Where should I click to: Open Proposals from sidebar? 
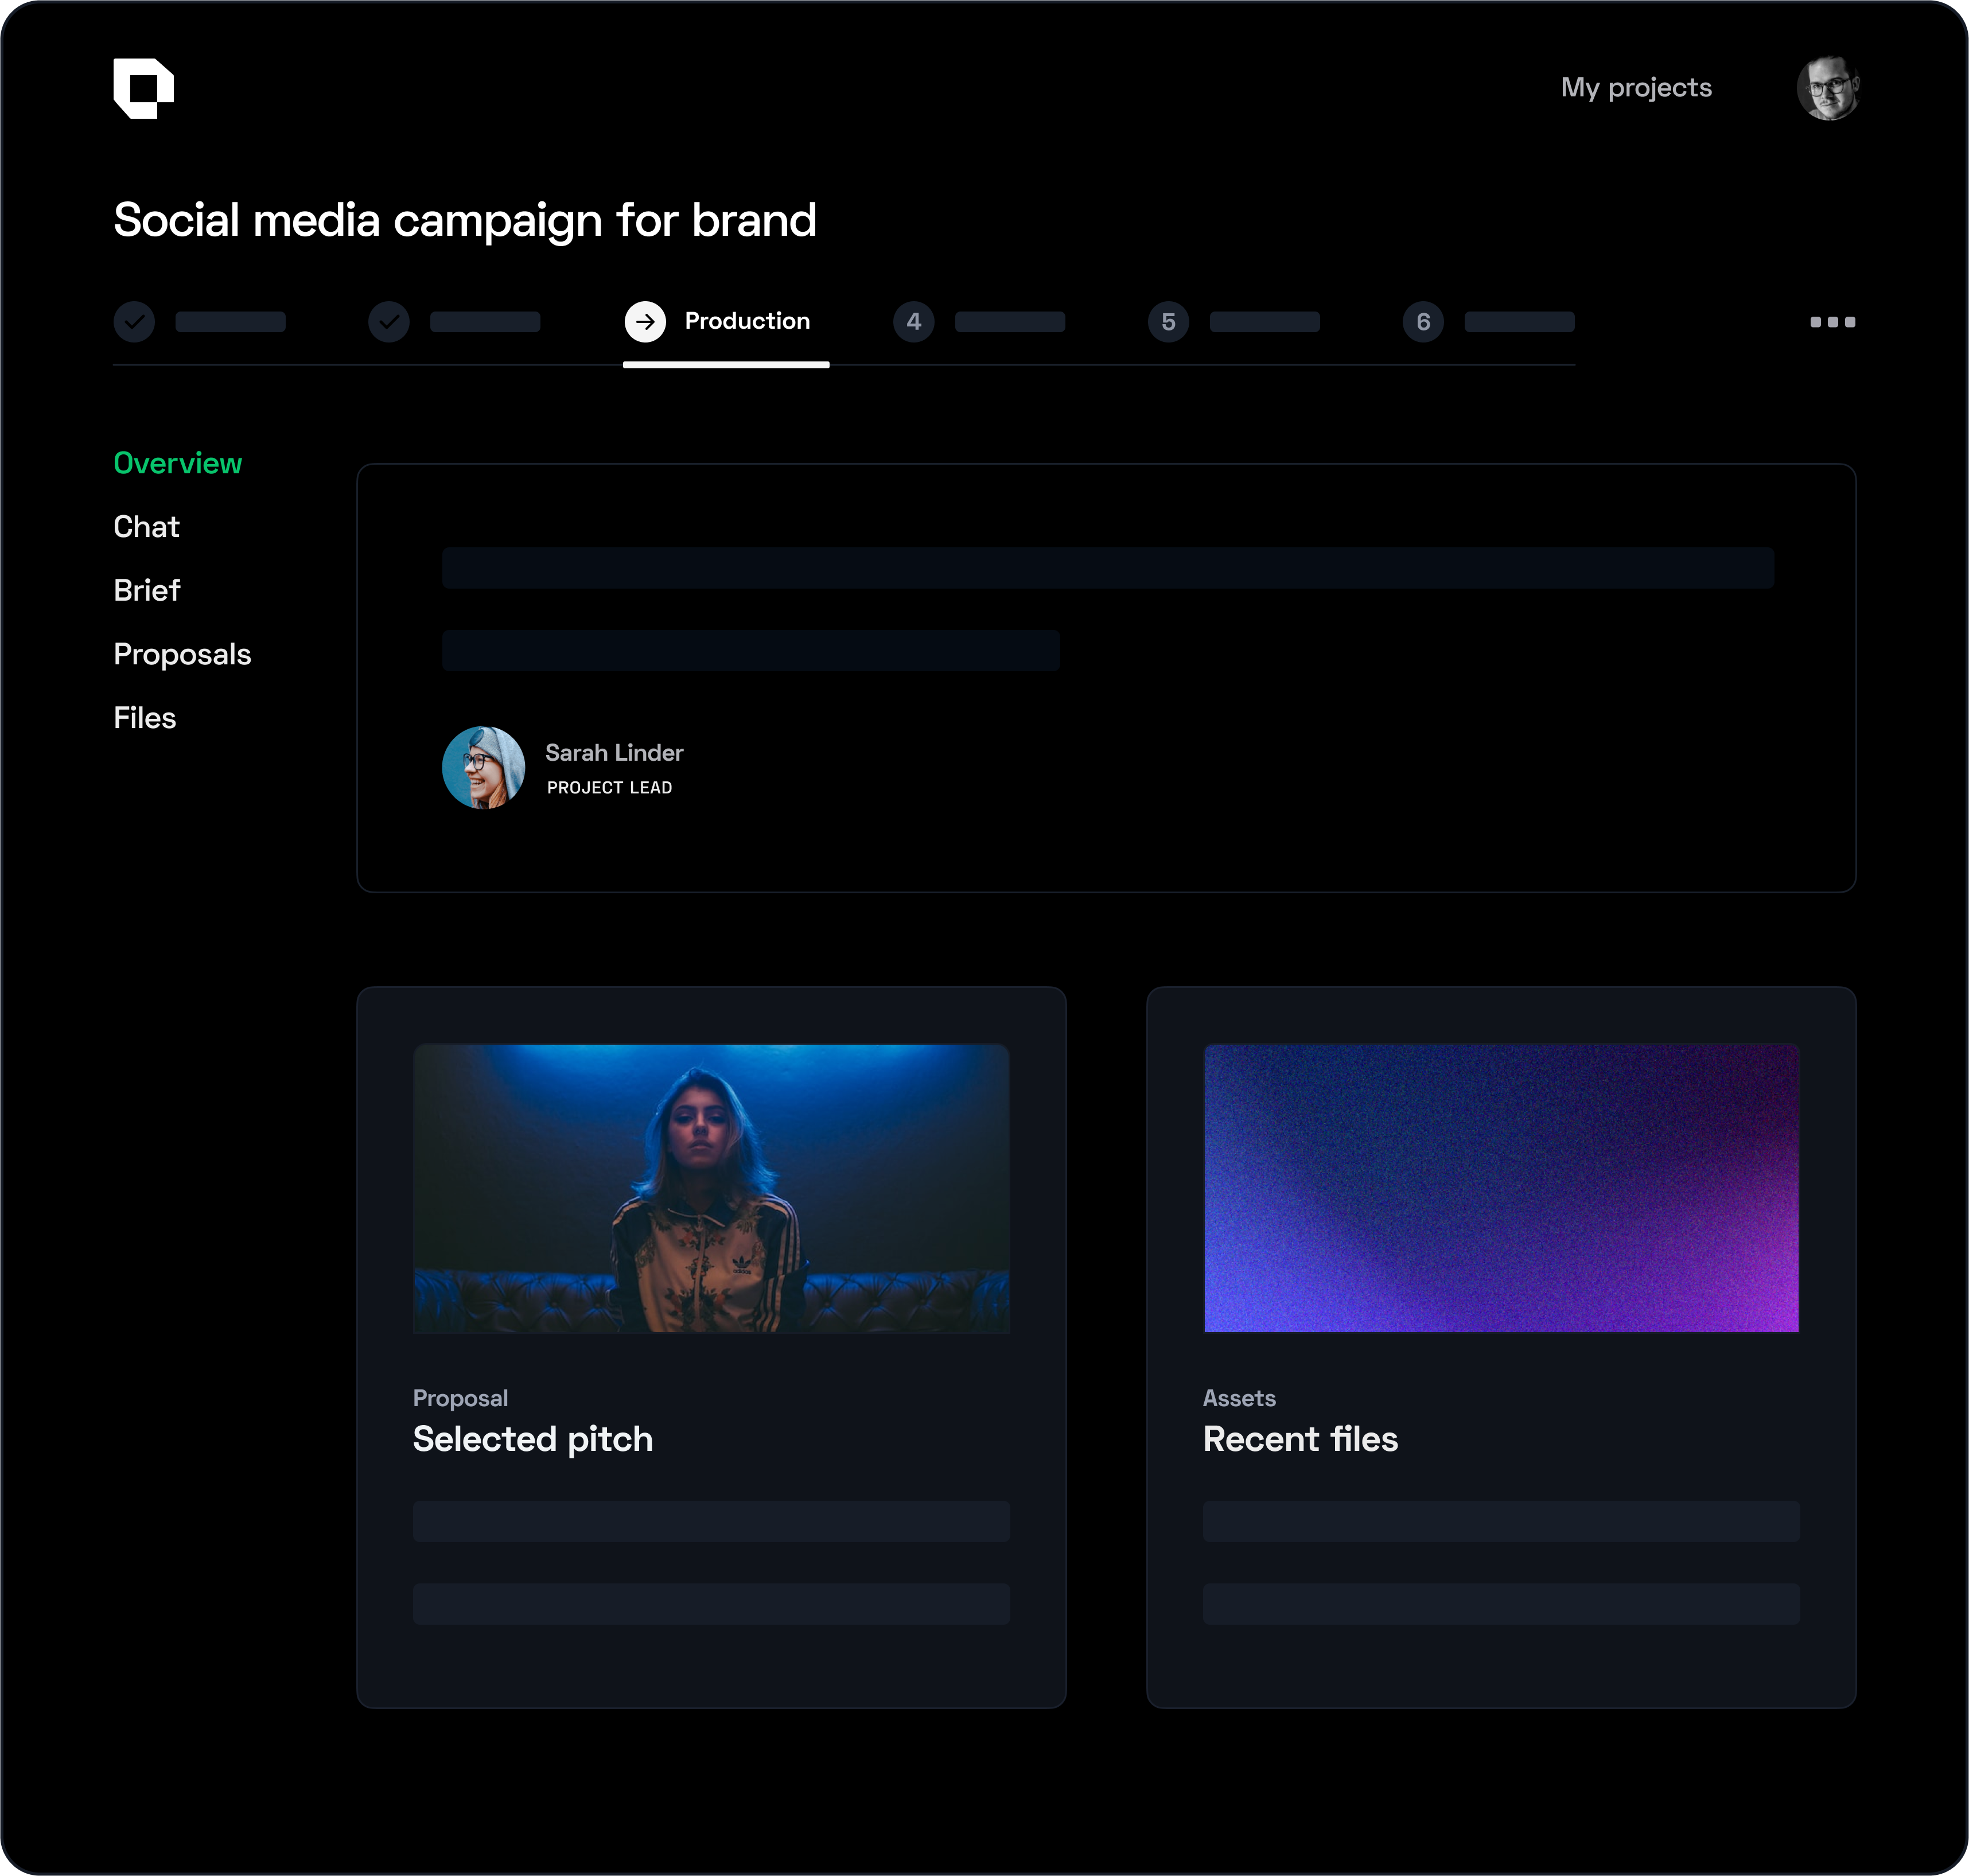182,655
